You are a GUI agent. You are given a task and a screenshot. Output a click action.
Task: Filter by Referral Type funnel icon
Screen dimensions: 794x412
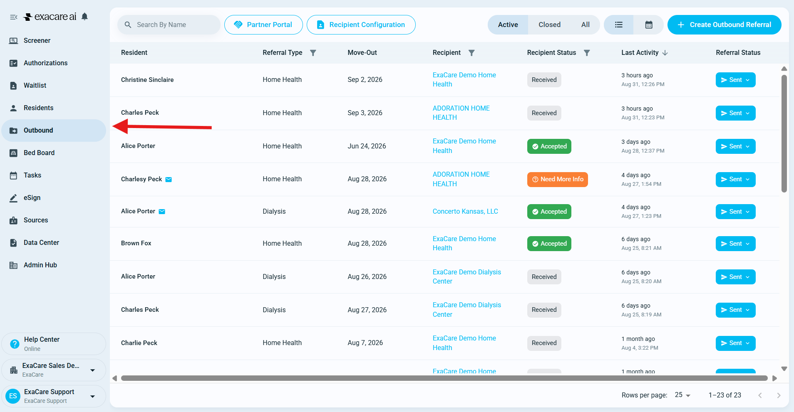[x=313, y=53]
